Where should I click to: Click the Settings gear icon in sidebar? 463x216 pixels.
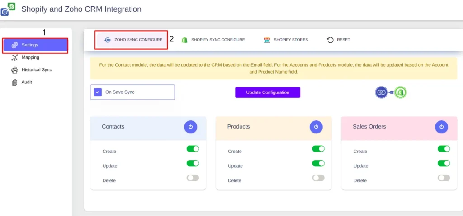pyautogui.click(x=14, y=46)
